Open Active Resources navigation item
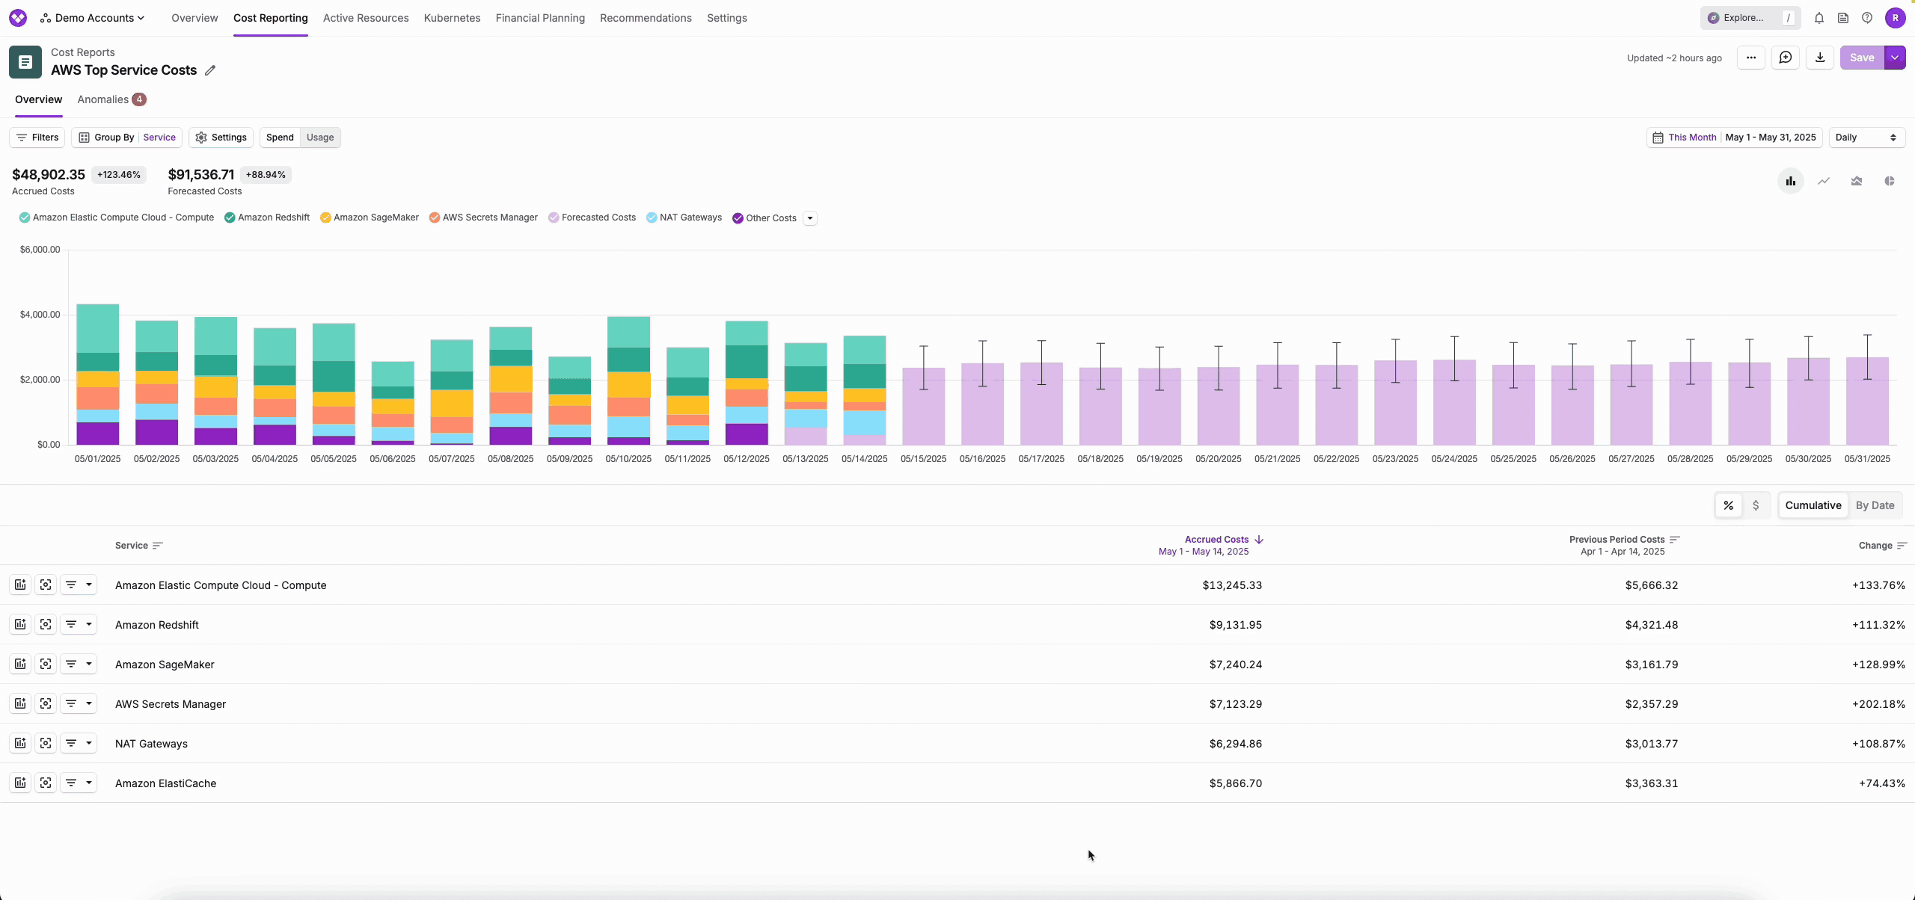The image size is (1915, 900). [366, 18]
